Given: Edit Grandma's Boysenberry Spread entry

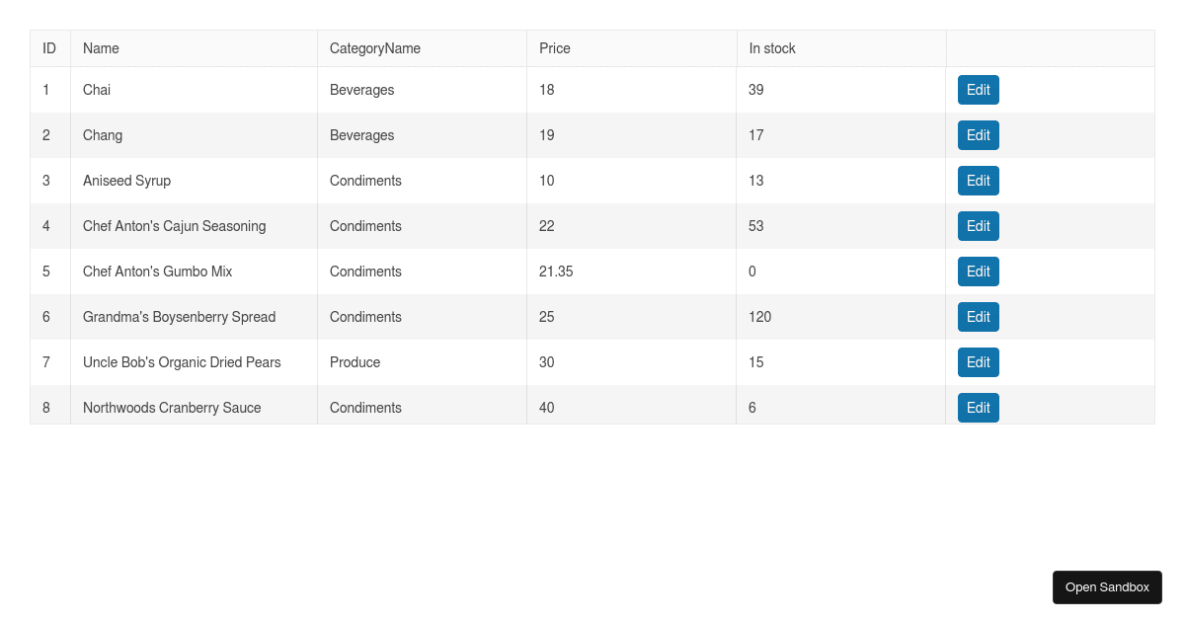Looking at the screenshot, I should [978, 317].
